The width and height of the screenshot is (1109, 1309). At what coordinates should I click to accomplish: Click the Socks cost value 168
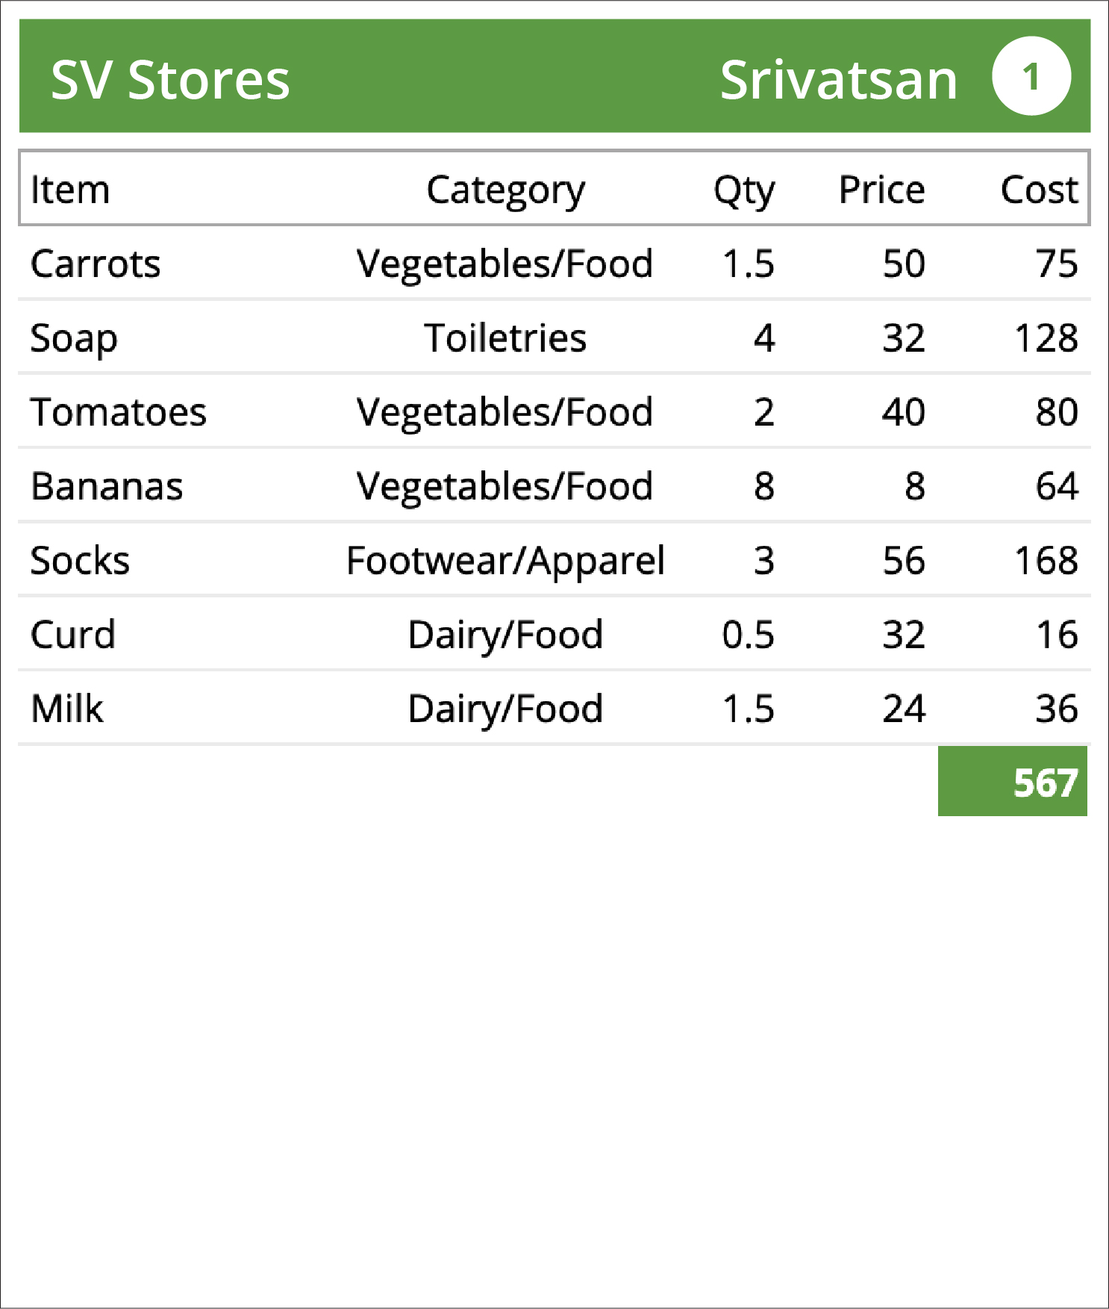pyautogui.click(x=1046, y=560)
